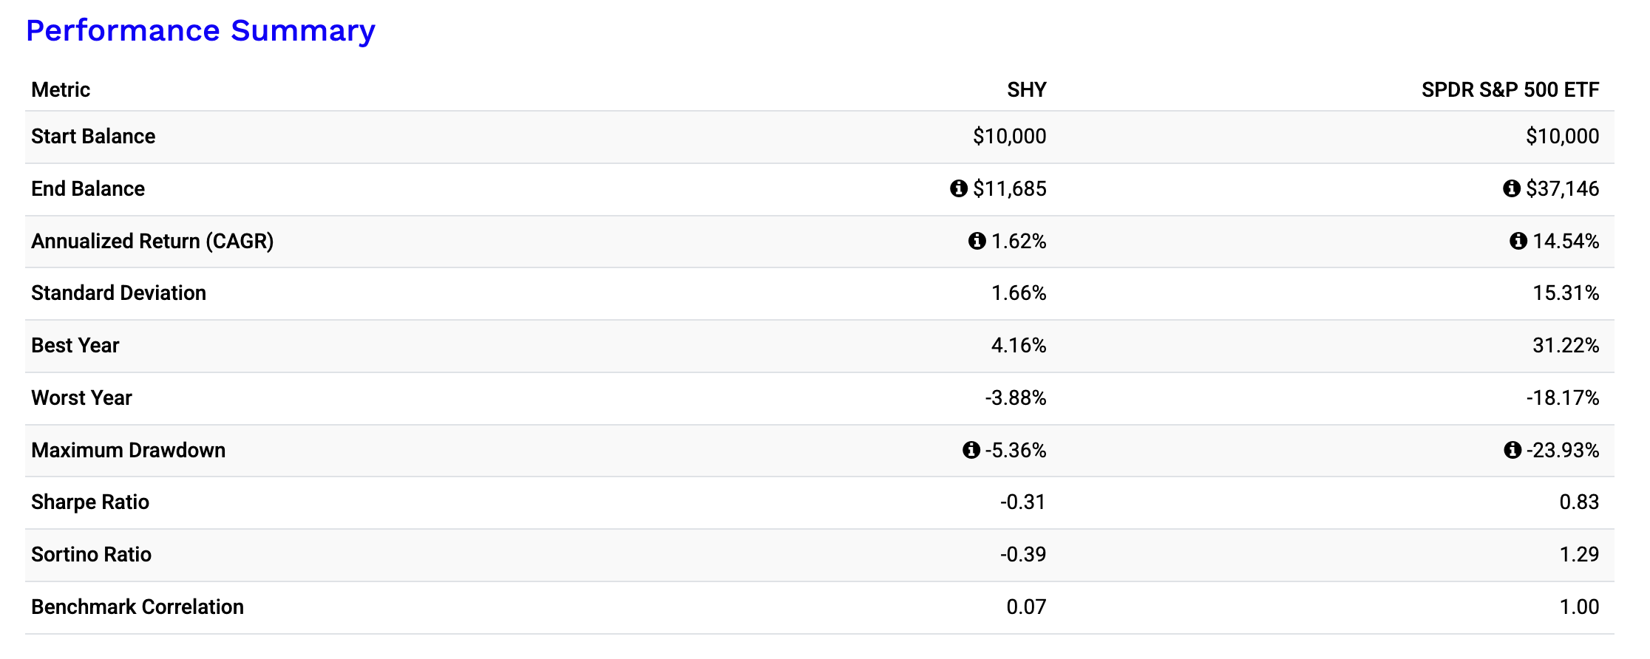Screen dimensions: 1650x659
Task: Click info icon beside SPDR Maximum Drawdown -23.93%
Action: point(1512,450)
